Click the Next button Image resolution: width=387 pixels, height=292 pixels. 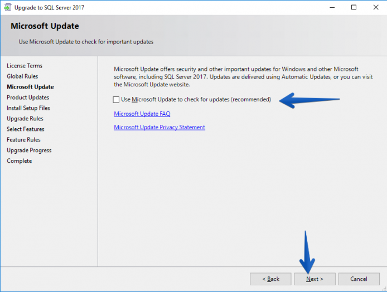pyautogui.click(x=315, y=279)
